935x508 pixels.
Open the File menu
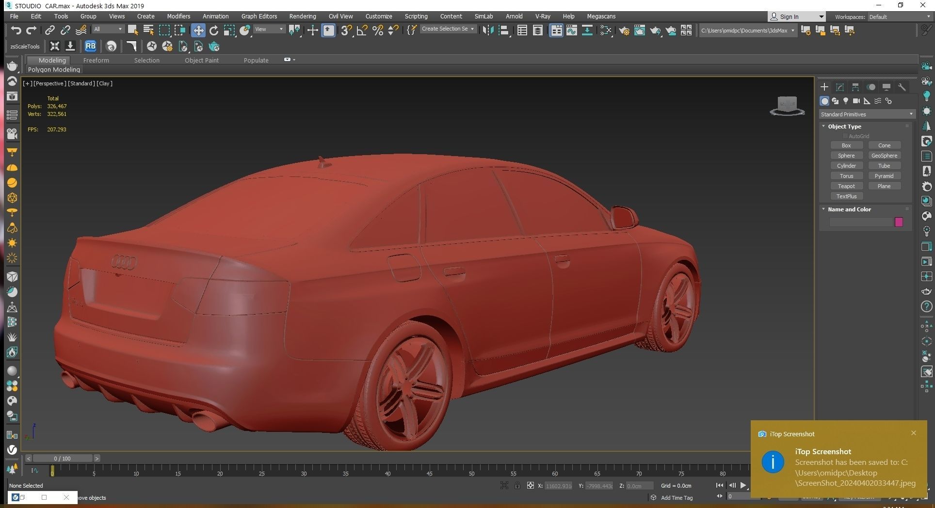pos(15,16)
